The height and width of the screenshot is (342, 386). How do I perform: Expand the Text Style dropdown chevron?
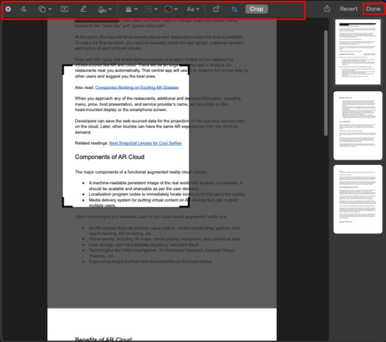pos(198,9)
